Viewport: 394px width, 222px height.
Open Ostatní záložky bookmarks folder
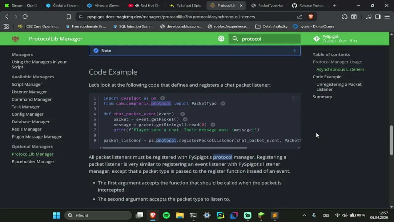tap(271, 27)
